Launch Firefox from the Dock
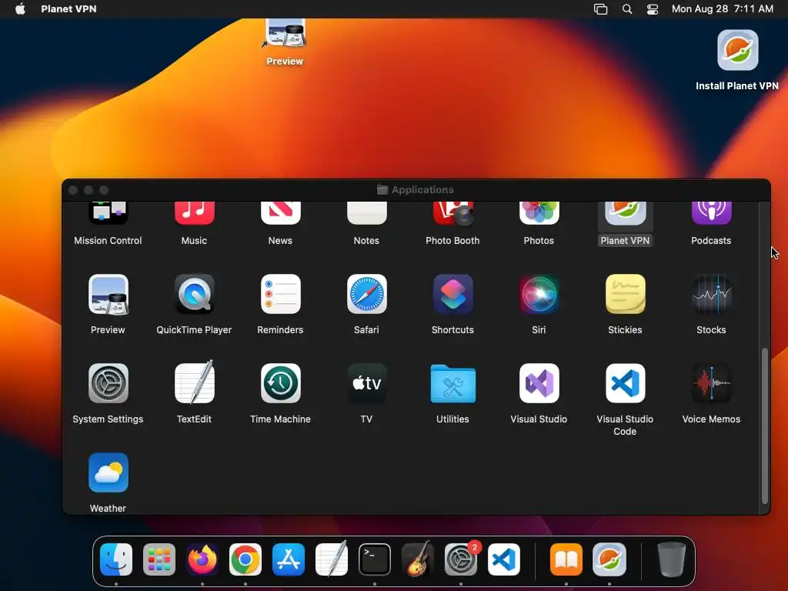The image size is (788, 591). coord(202,559)
